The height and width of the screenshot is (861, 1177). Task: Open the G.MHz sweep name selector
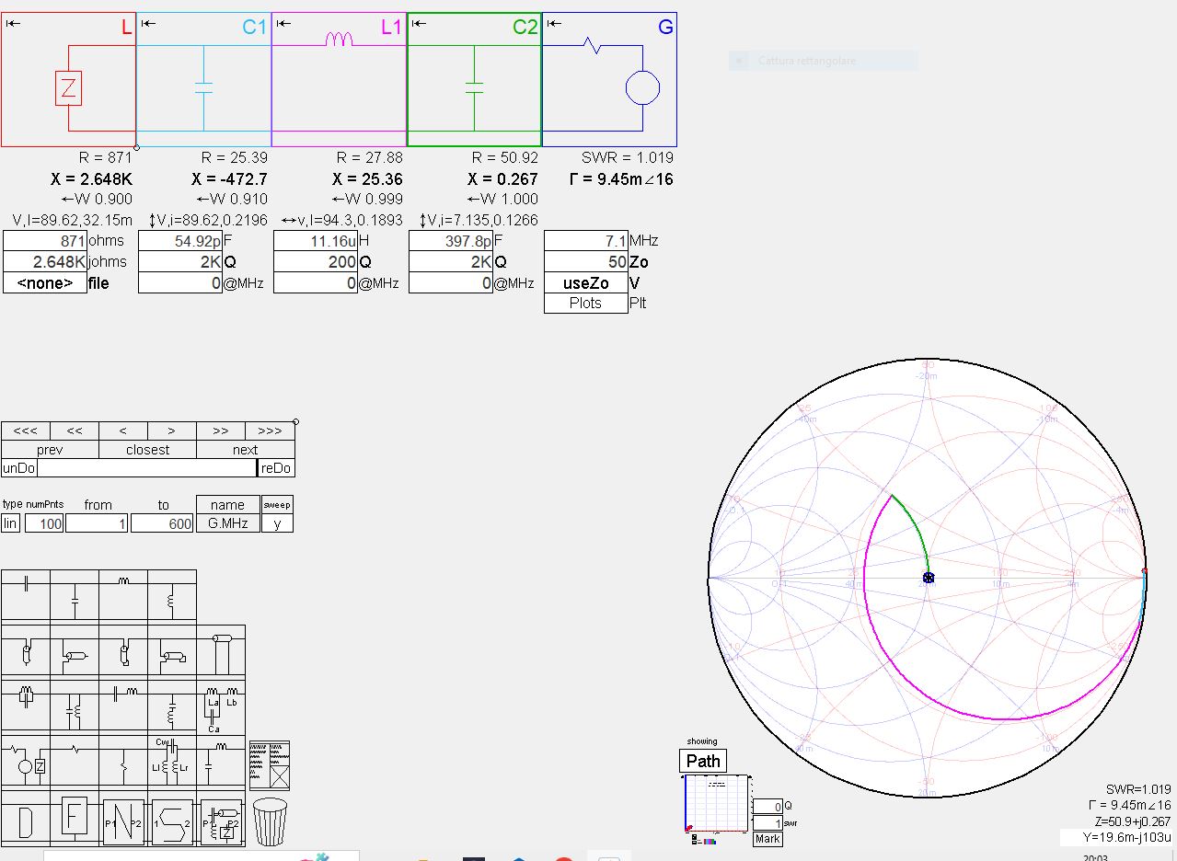[227, 523]
